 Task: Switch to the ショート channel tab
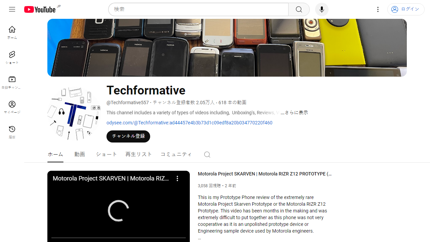[x=106, y=154]
